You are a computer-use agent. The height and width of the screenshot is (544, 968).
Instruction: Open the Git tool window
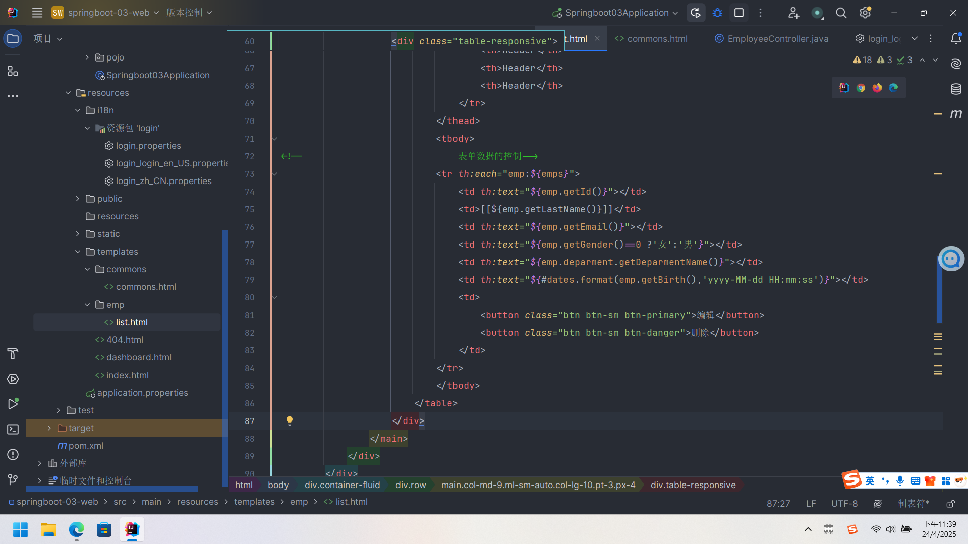click(x=13, y=479)
